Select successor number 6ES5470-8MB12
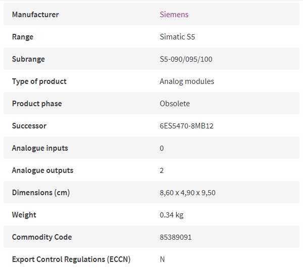 [186, 126]
